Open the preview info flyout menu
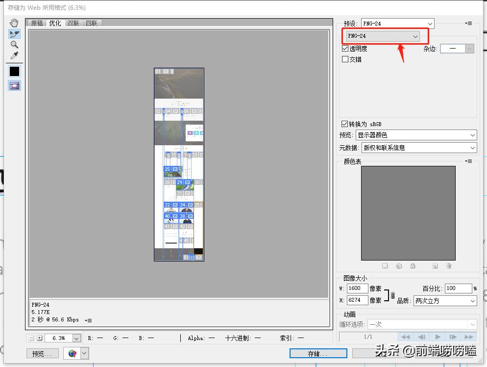Screen dimensions: 487x367 (88, 320)
